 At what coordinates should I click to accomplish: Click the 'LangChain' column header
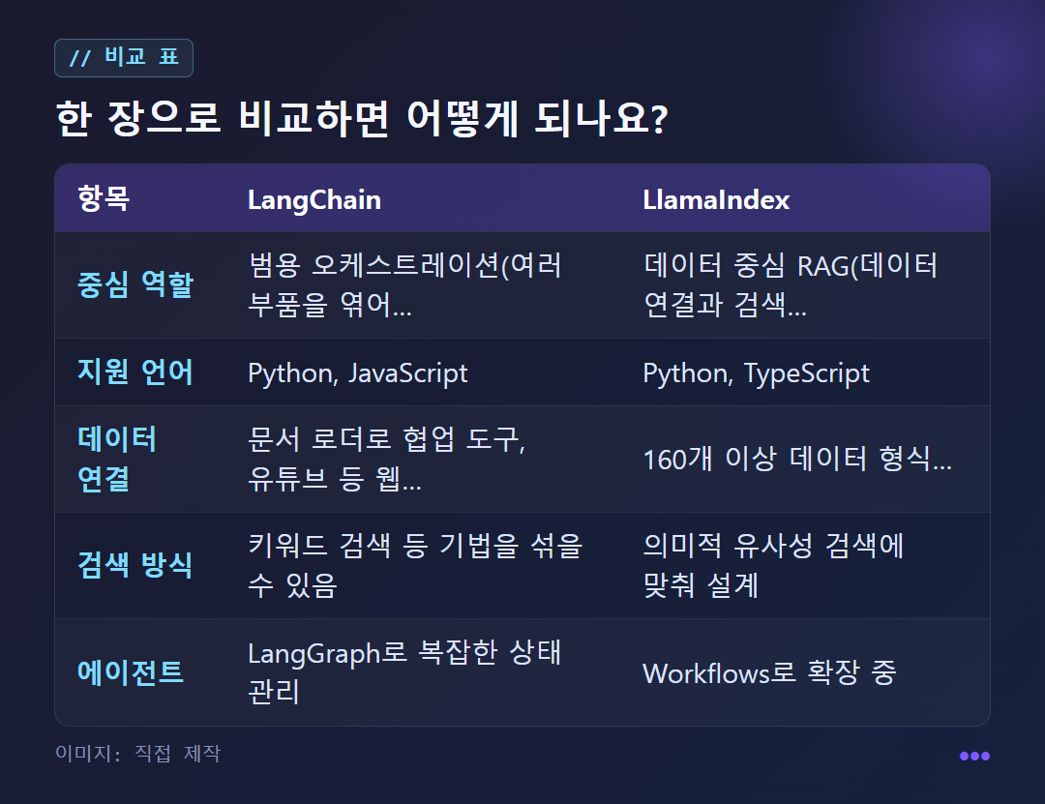coord(314,200)
